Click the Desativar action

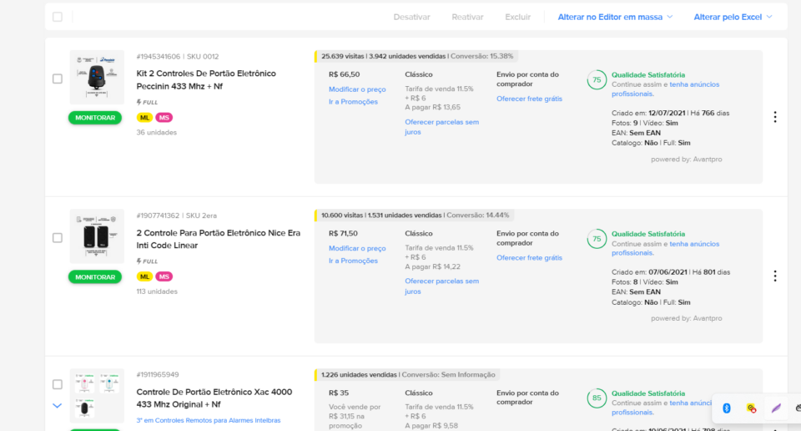[411, 17]
